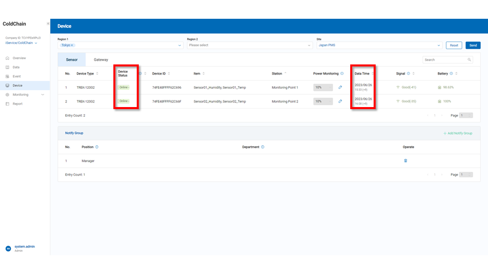Image resolution: width=488 pixels, height=274 pixels.
Task: Click the info icon next to Power Monitoring
Action: tap(342, 74)
